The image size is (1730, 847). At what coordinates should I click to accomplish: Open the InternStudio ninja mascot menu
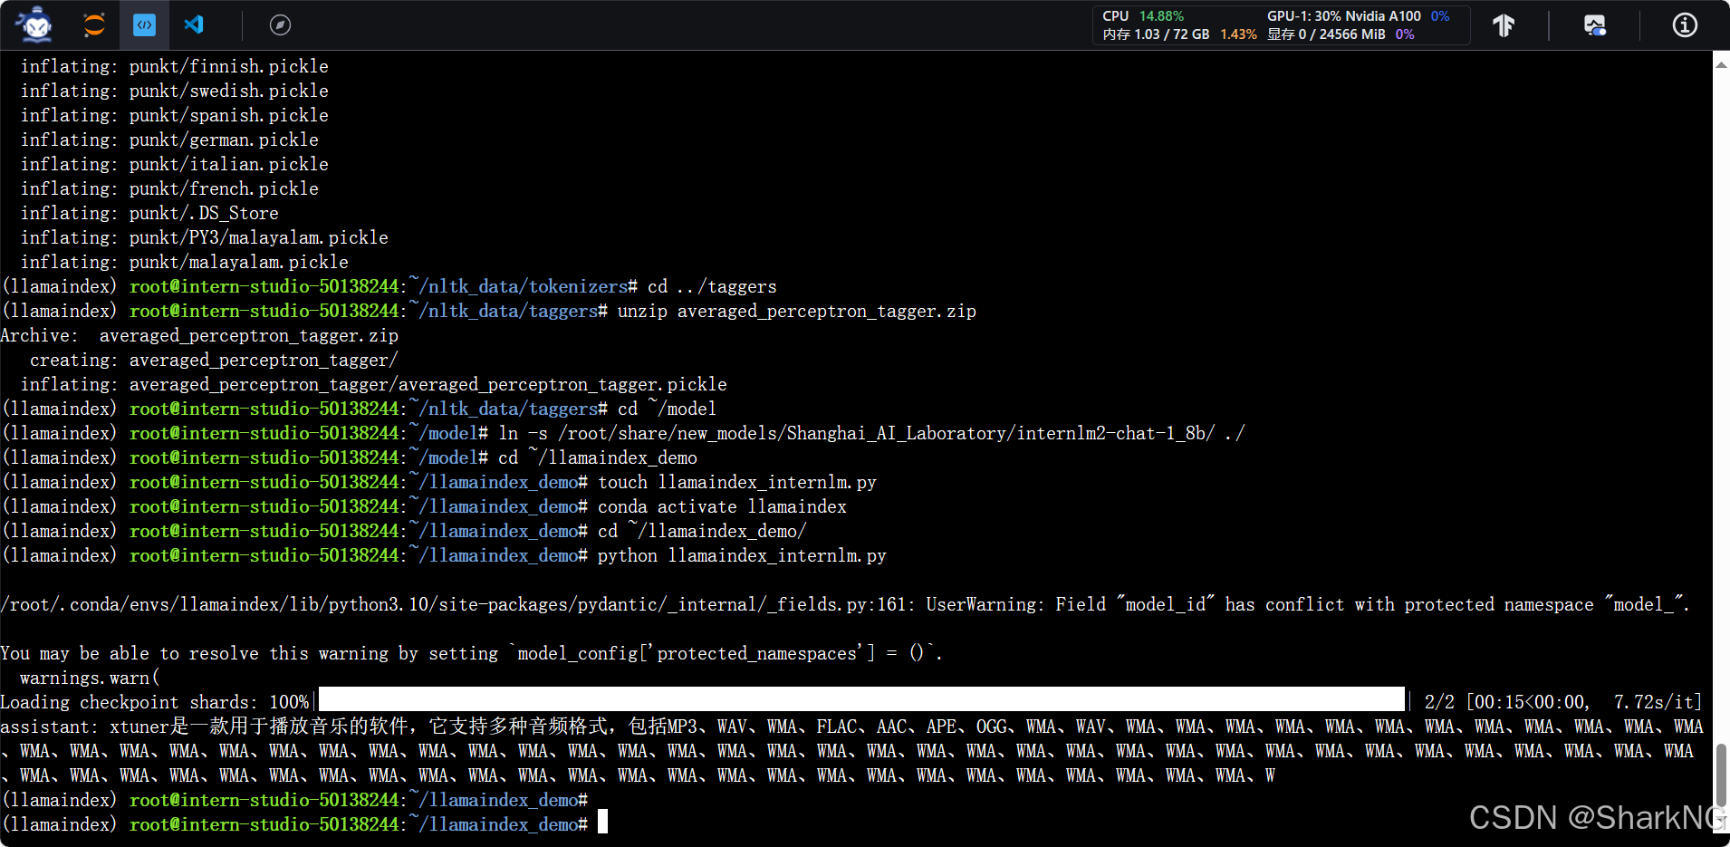[33, 24]
